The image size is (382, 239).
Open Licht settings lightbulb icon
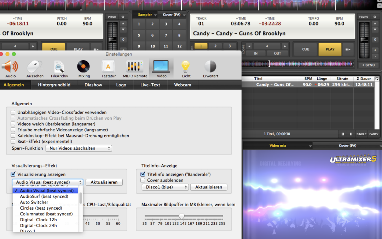(x=186, y=67)
